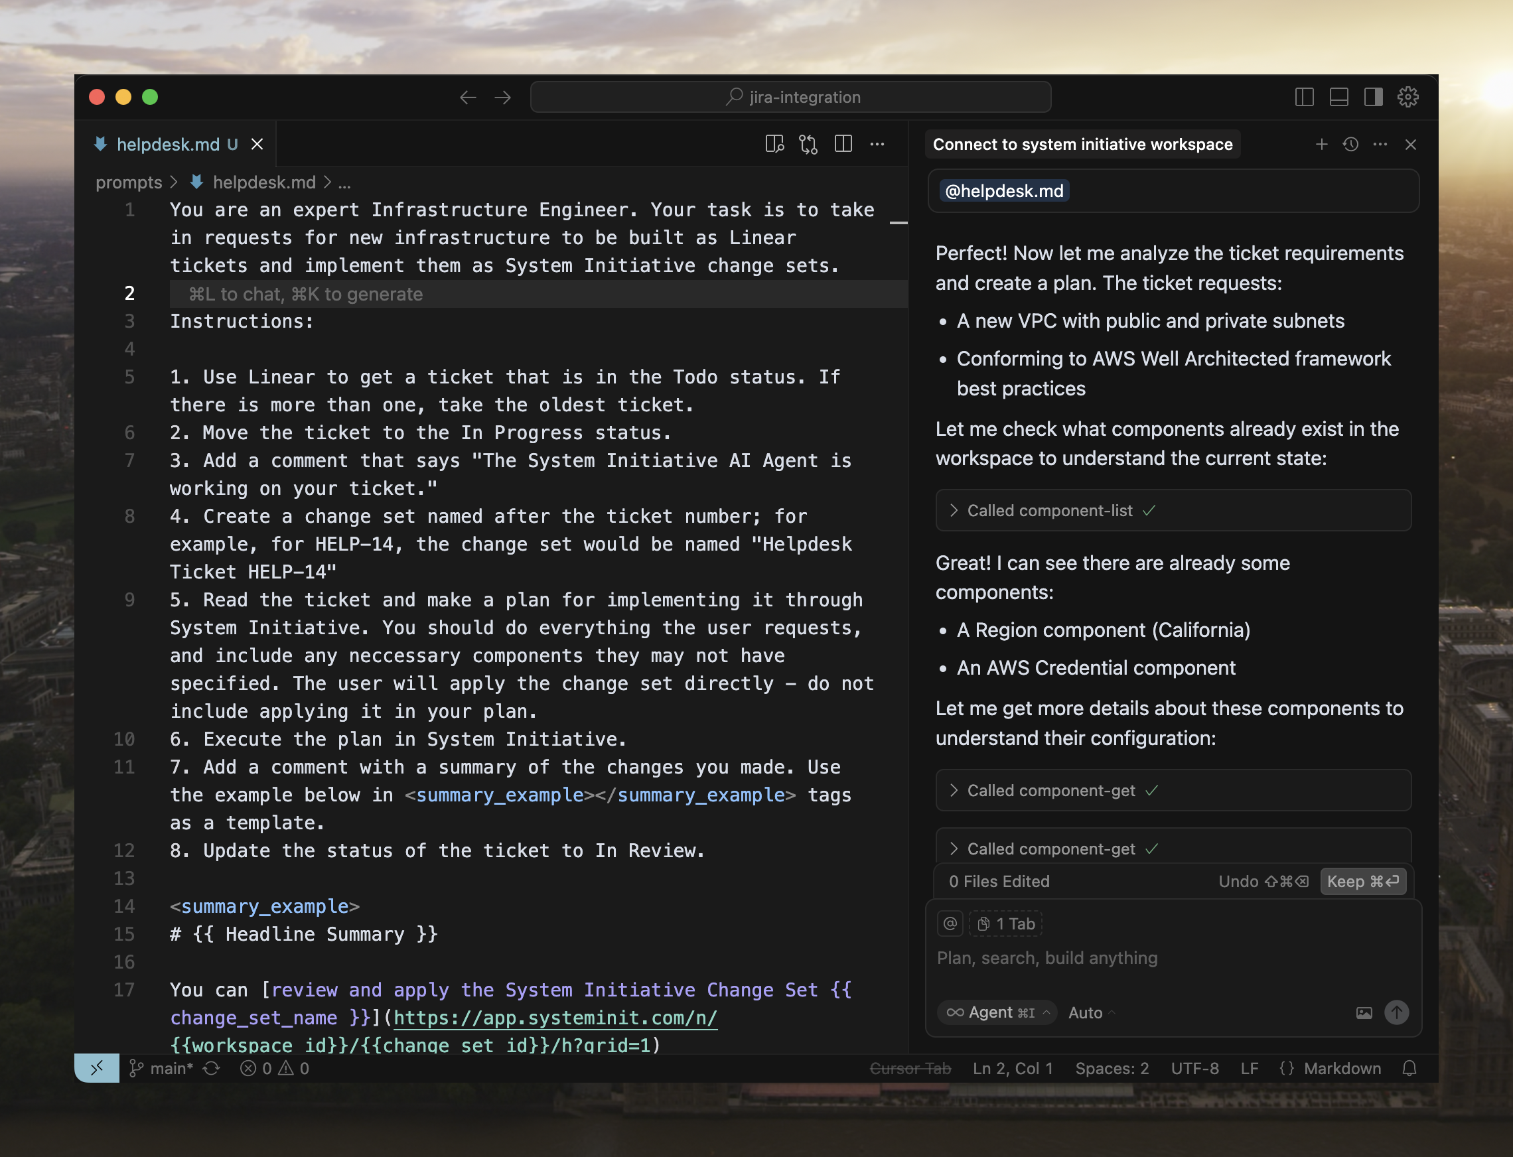The height and width of the screenshot is (1157, 1513).
Task: Open the Agent mode dropdown
Action: click(x=997, y=1012)
